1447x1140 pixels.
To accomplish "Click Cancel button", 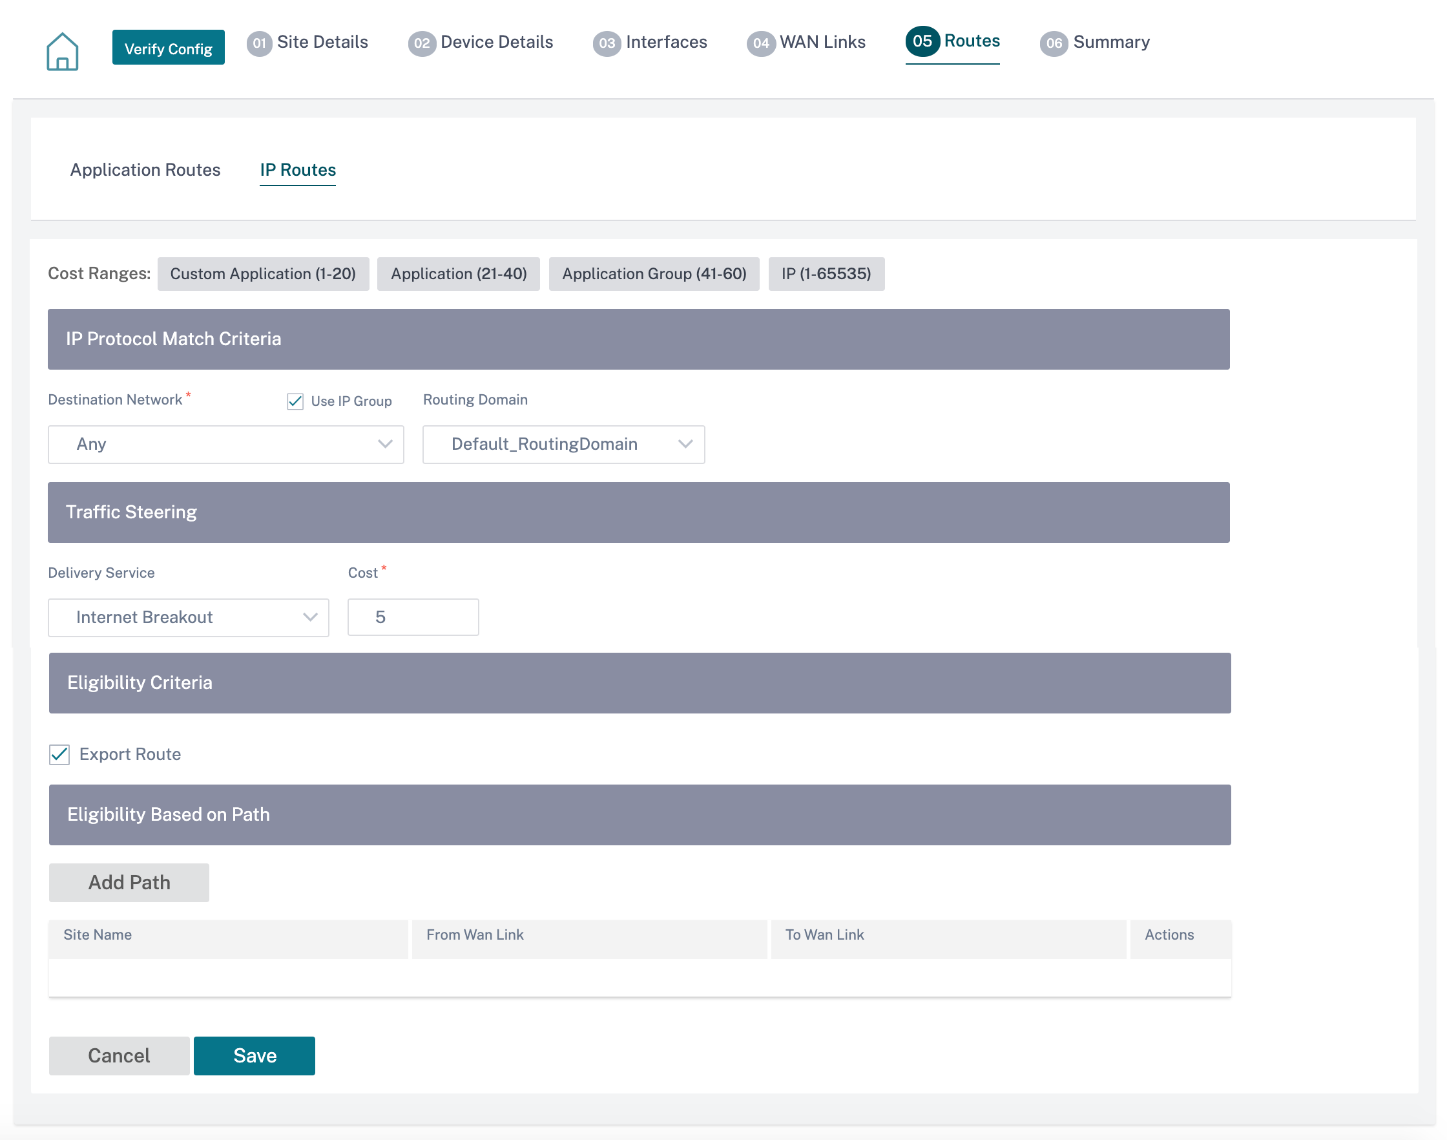I will pos(119,1056).
